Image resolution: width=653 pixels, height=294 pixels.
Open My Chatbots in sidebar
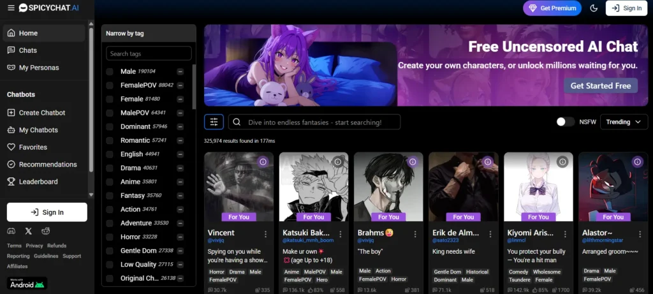click(x=44, y=130)
